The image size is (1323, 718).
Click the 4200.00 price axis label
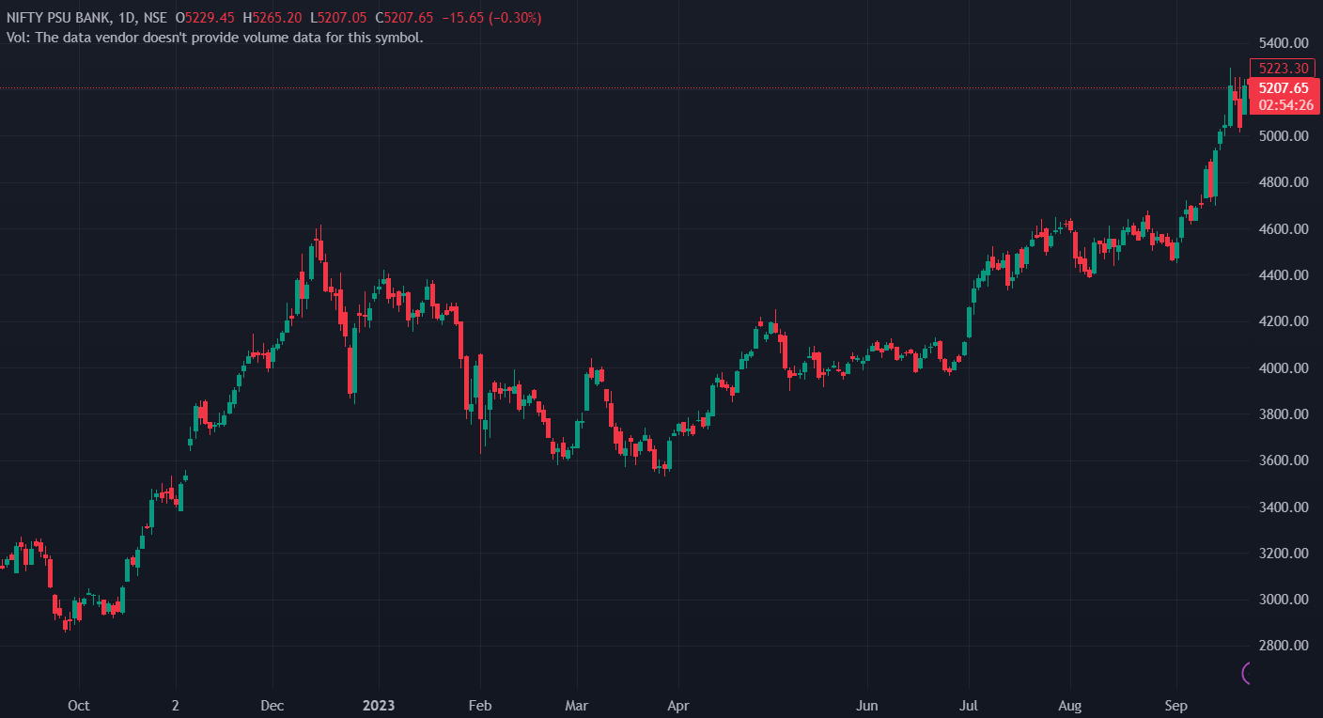click(1284, 321)
